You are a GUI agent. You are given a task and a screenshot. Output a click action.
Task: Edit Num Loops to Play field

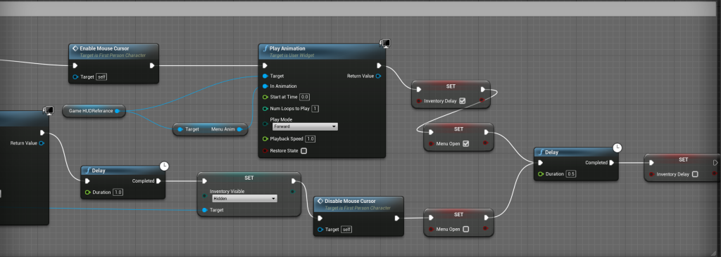coord(315,109)
